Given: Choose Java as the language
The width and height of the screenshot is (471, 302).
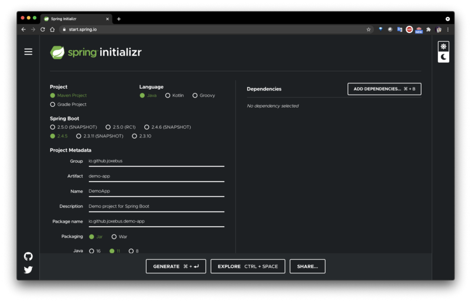Looking at the screenshot, I should coord(148,95).
